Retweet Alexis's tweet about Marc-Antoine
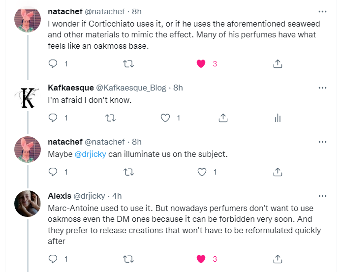The height and width of the screenshot is (272, 340). pos(128,258)
